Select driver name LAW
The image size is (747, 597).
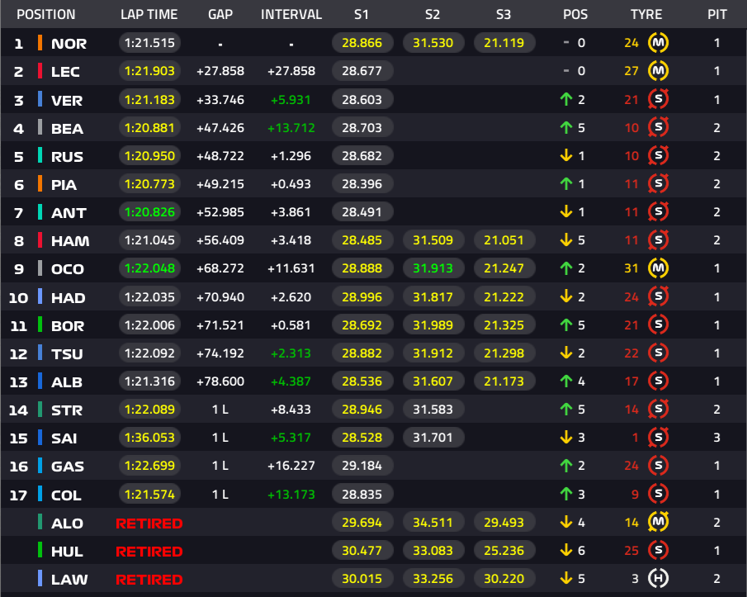69,580
